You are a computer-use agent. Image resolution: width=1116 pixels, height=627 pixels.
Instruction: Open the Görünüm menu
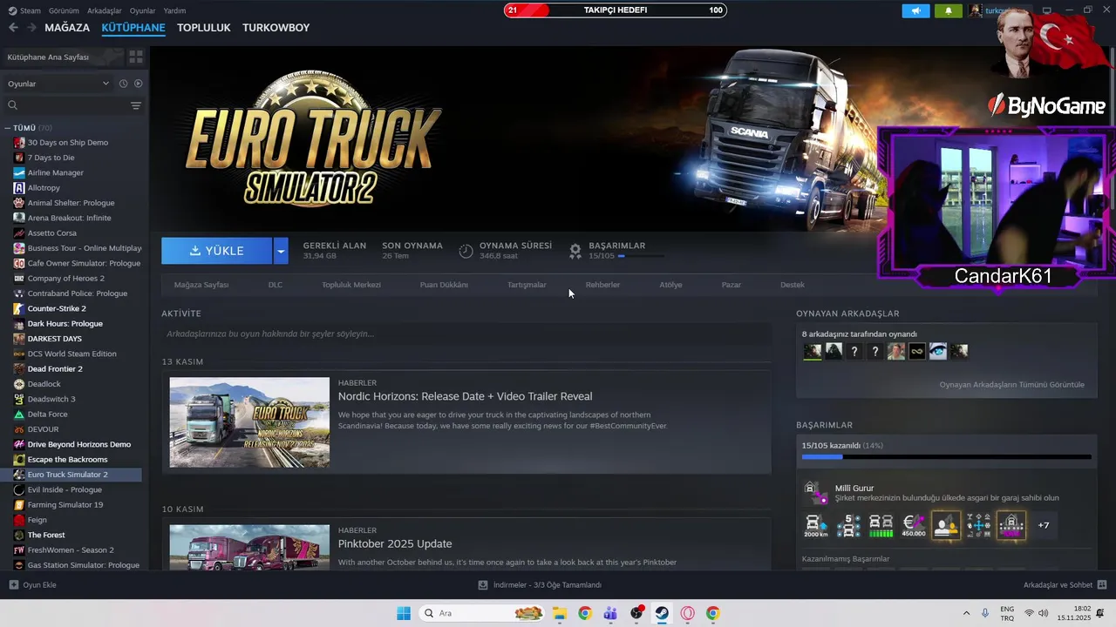pyautogui.click(x=63, y=10)
